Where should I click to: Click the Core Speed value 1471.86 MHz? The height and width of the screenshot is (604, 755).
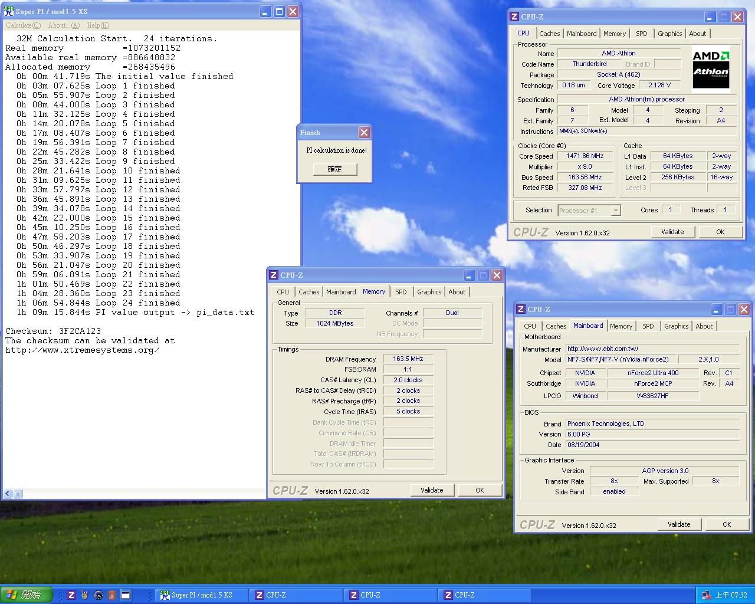(x=585, y=156)
